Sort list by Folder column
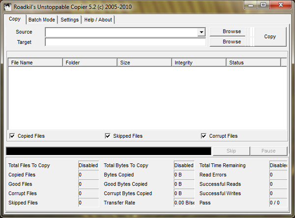 pos(90,62)
